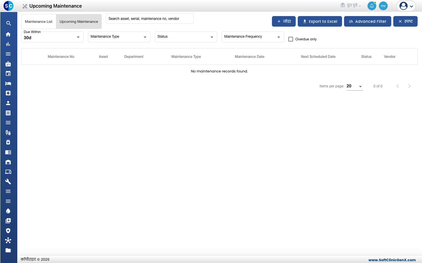The height and width of the screenshot is (263, 422).
Task: Open the bar chart dashboard icon
Action: [x=8, y=44]
